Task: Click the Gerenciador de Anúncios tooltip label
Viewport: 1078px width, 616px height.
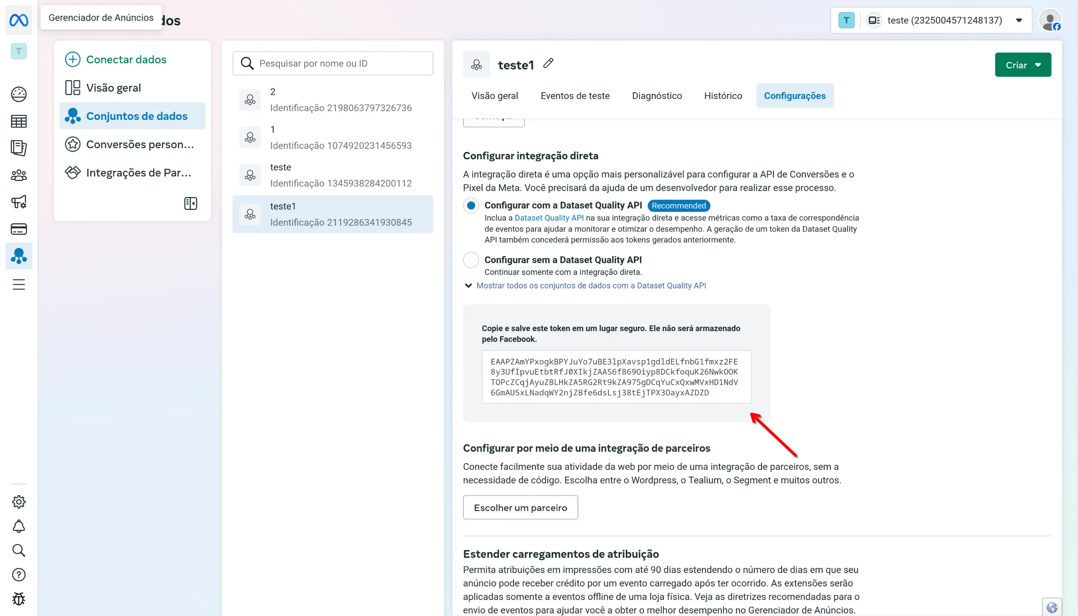Action: pos(101,18)
